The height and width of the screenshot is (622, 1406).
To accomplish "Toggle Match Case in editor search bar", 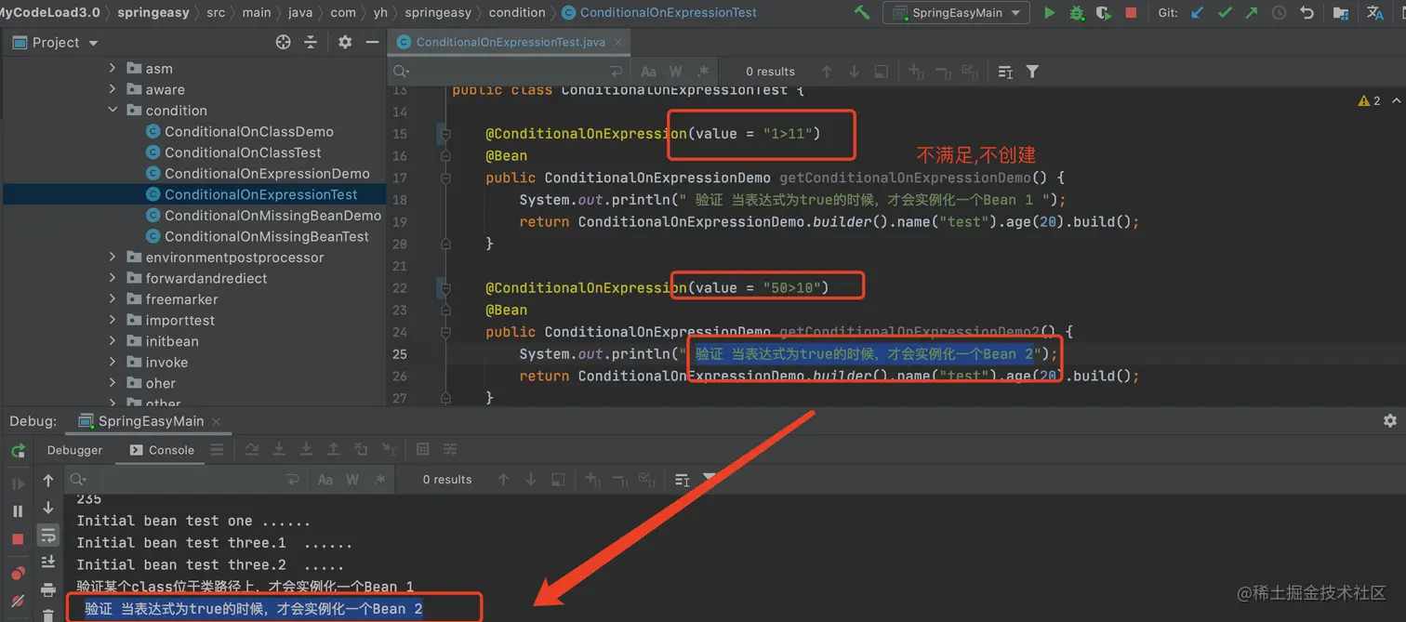I will point(649,72).
